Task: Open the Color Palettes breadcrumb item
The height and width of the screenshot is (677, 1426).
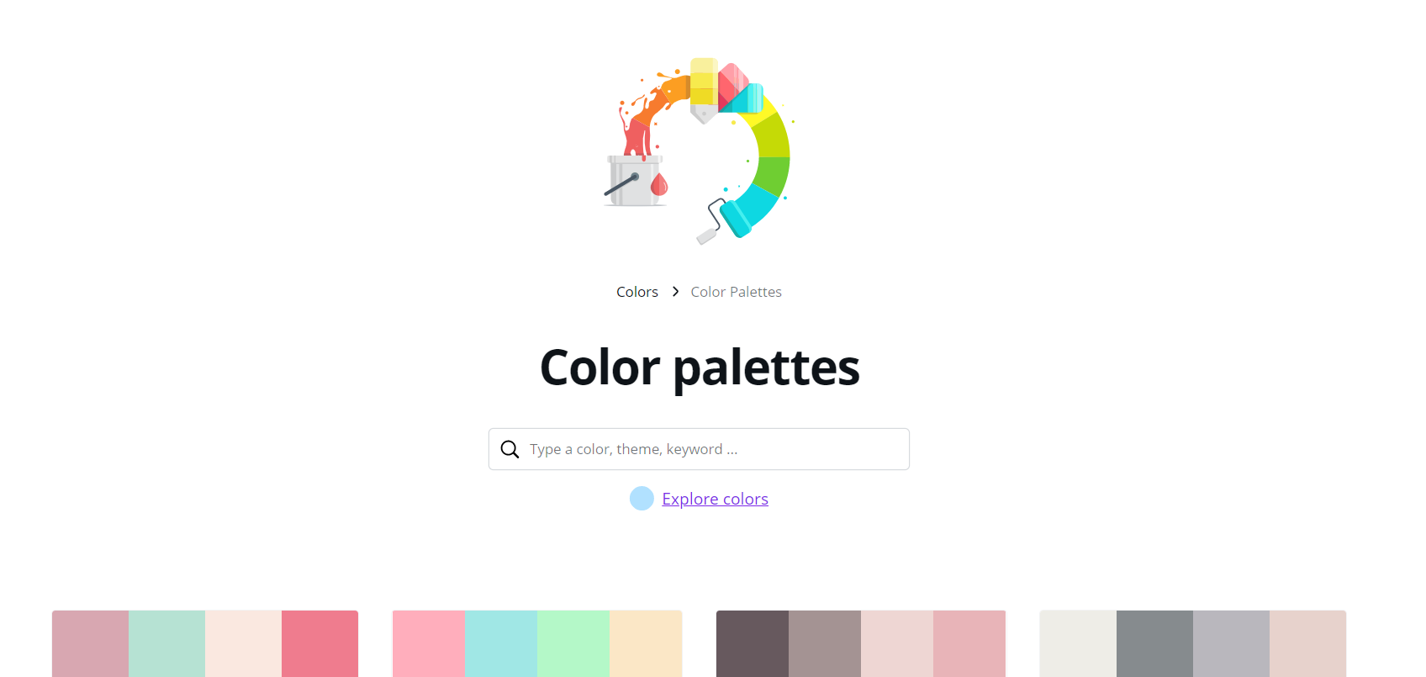Action: pyautogui.click(x=737, y=292)
